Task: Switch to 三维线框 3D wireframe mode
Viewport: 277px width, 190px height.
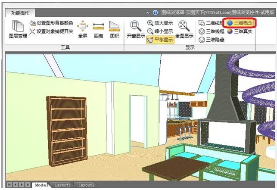Action: 211,31
